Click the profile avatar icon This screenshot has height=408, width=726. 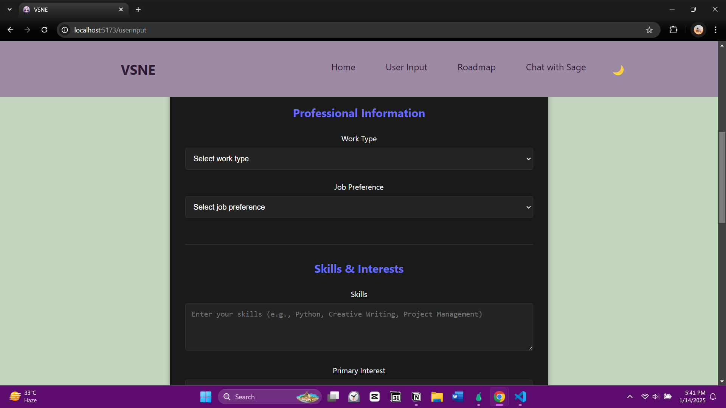698,30
